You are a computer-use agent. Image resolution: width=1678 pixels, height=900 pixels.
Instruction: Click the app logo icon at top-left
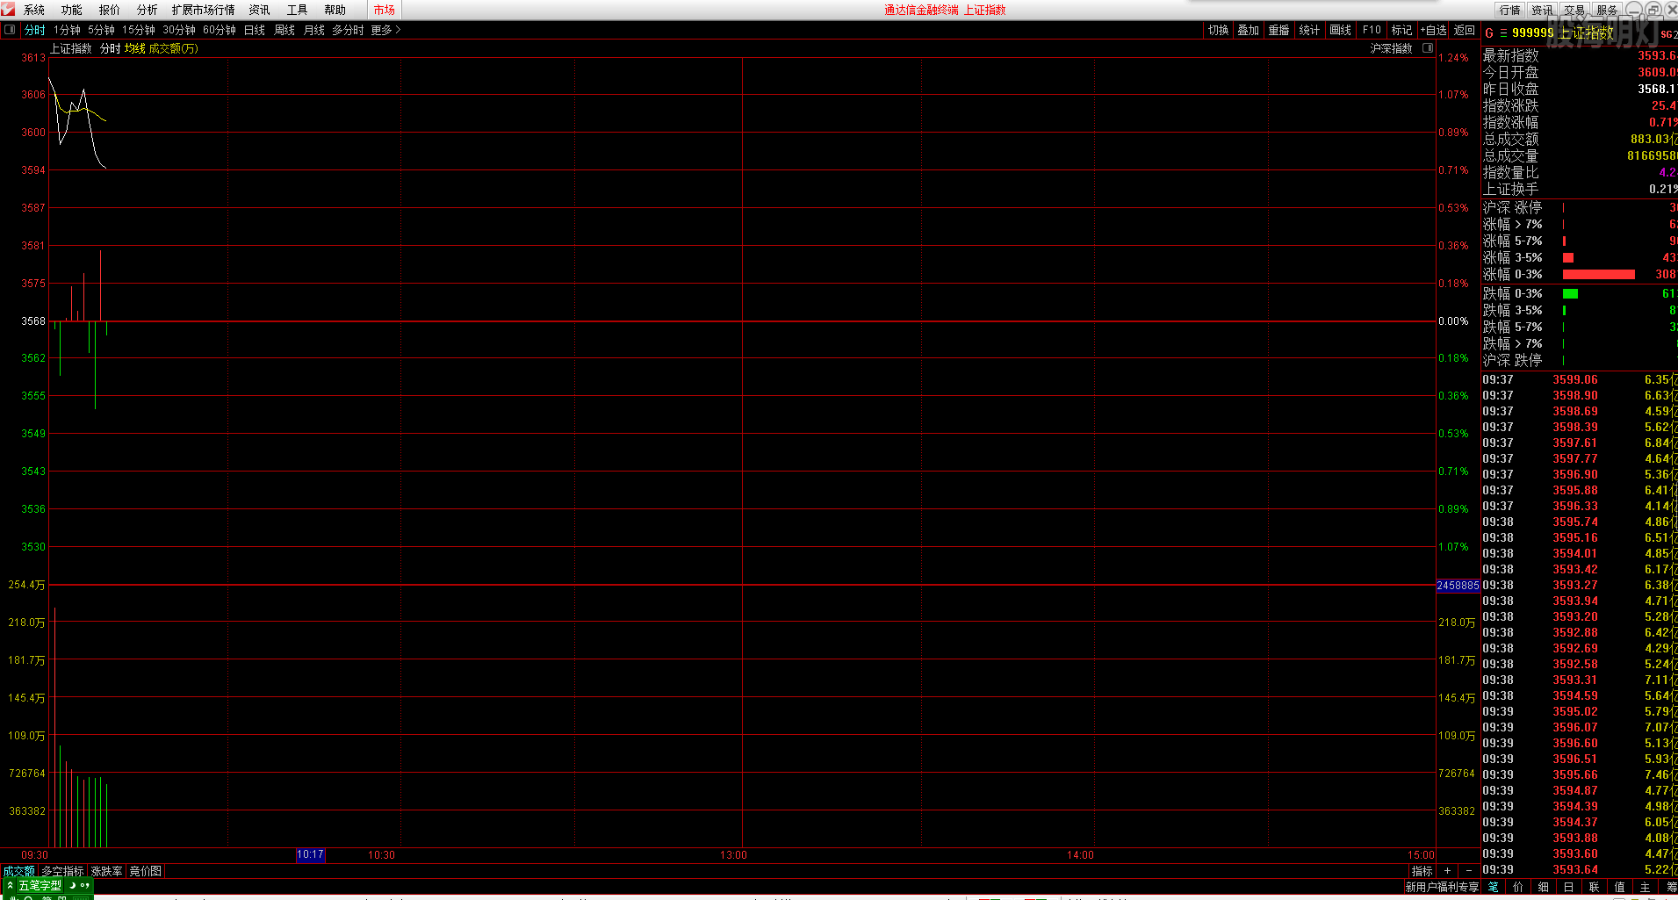click(x=8, y=9)
